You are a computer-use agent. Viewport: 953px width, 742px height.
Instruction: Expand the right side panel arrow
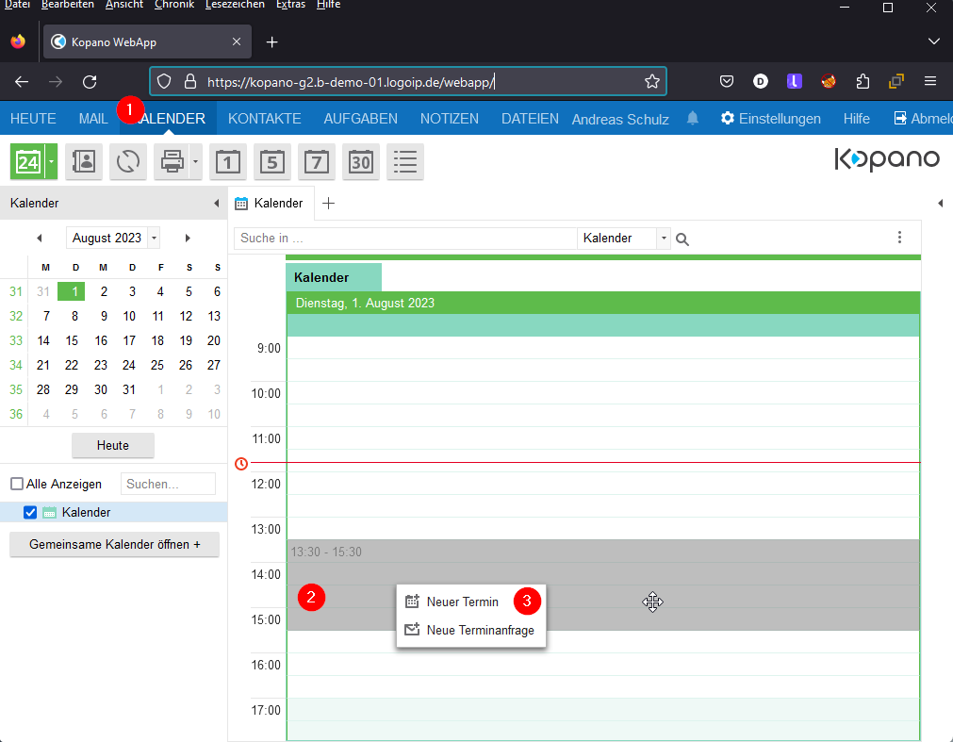point(940,204)
